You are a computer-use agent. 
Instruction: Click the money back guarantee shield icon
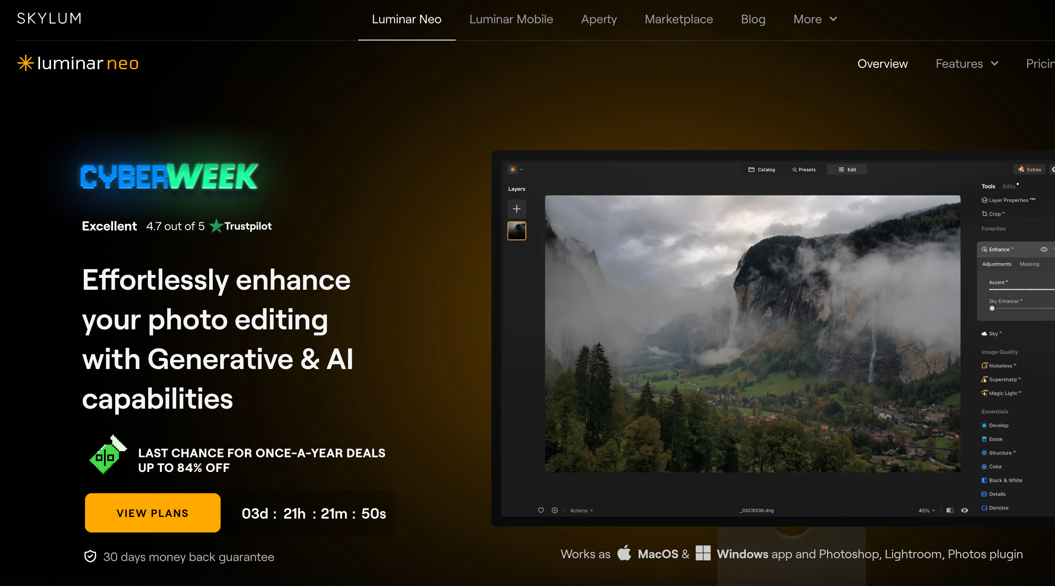[x=90, y=557]
